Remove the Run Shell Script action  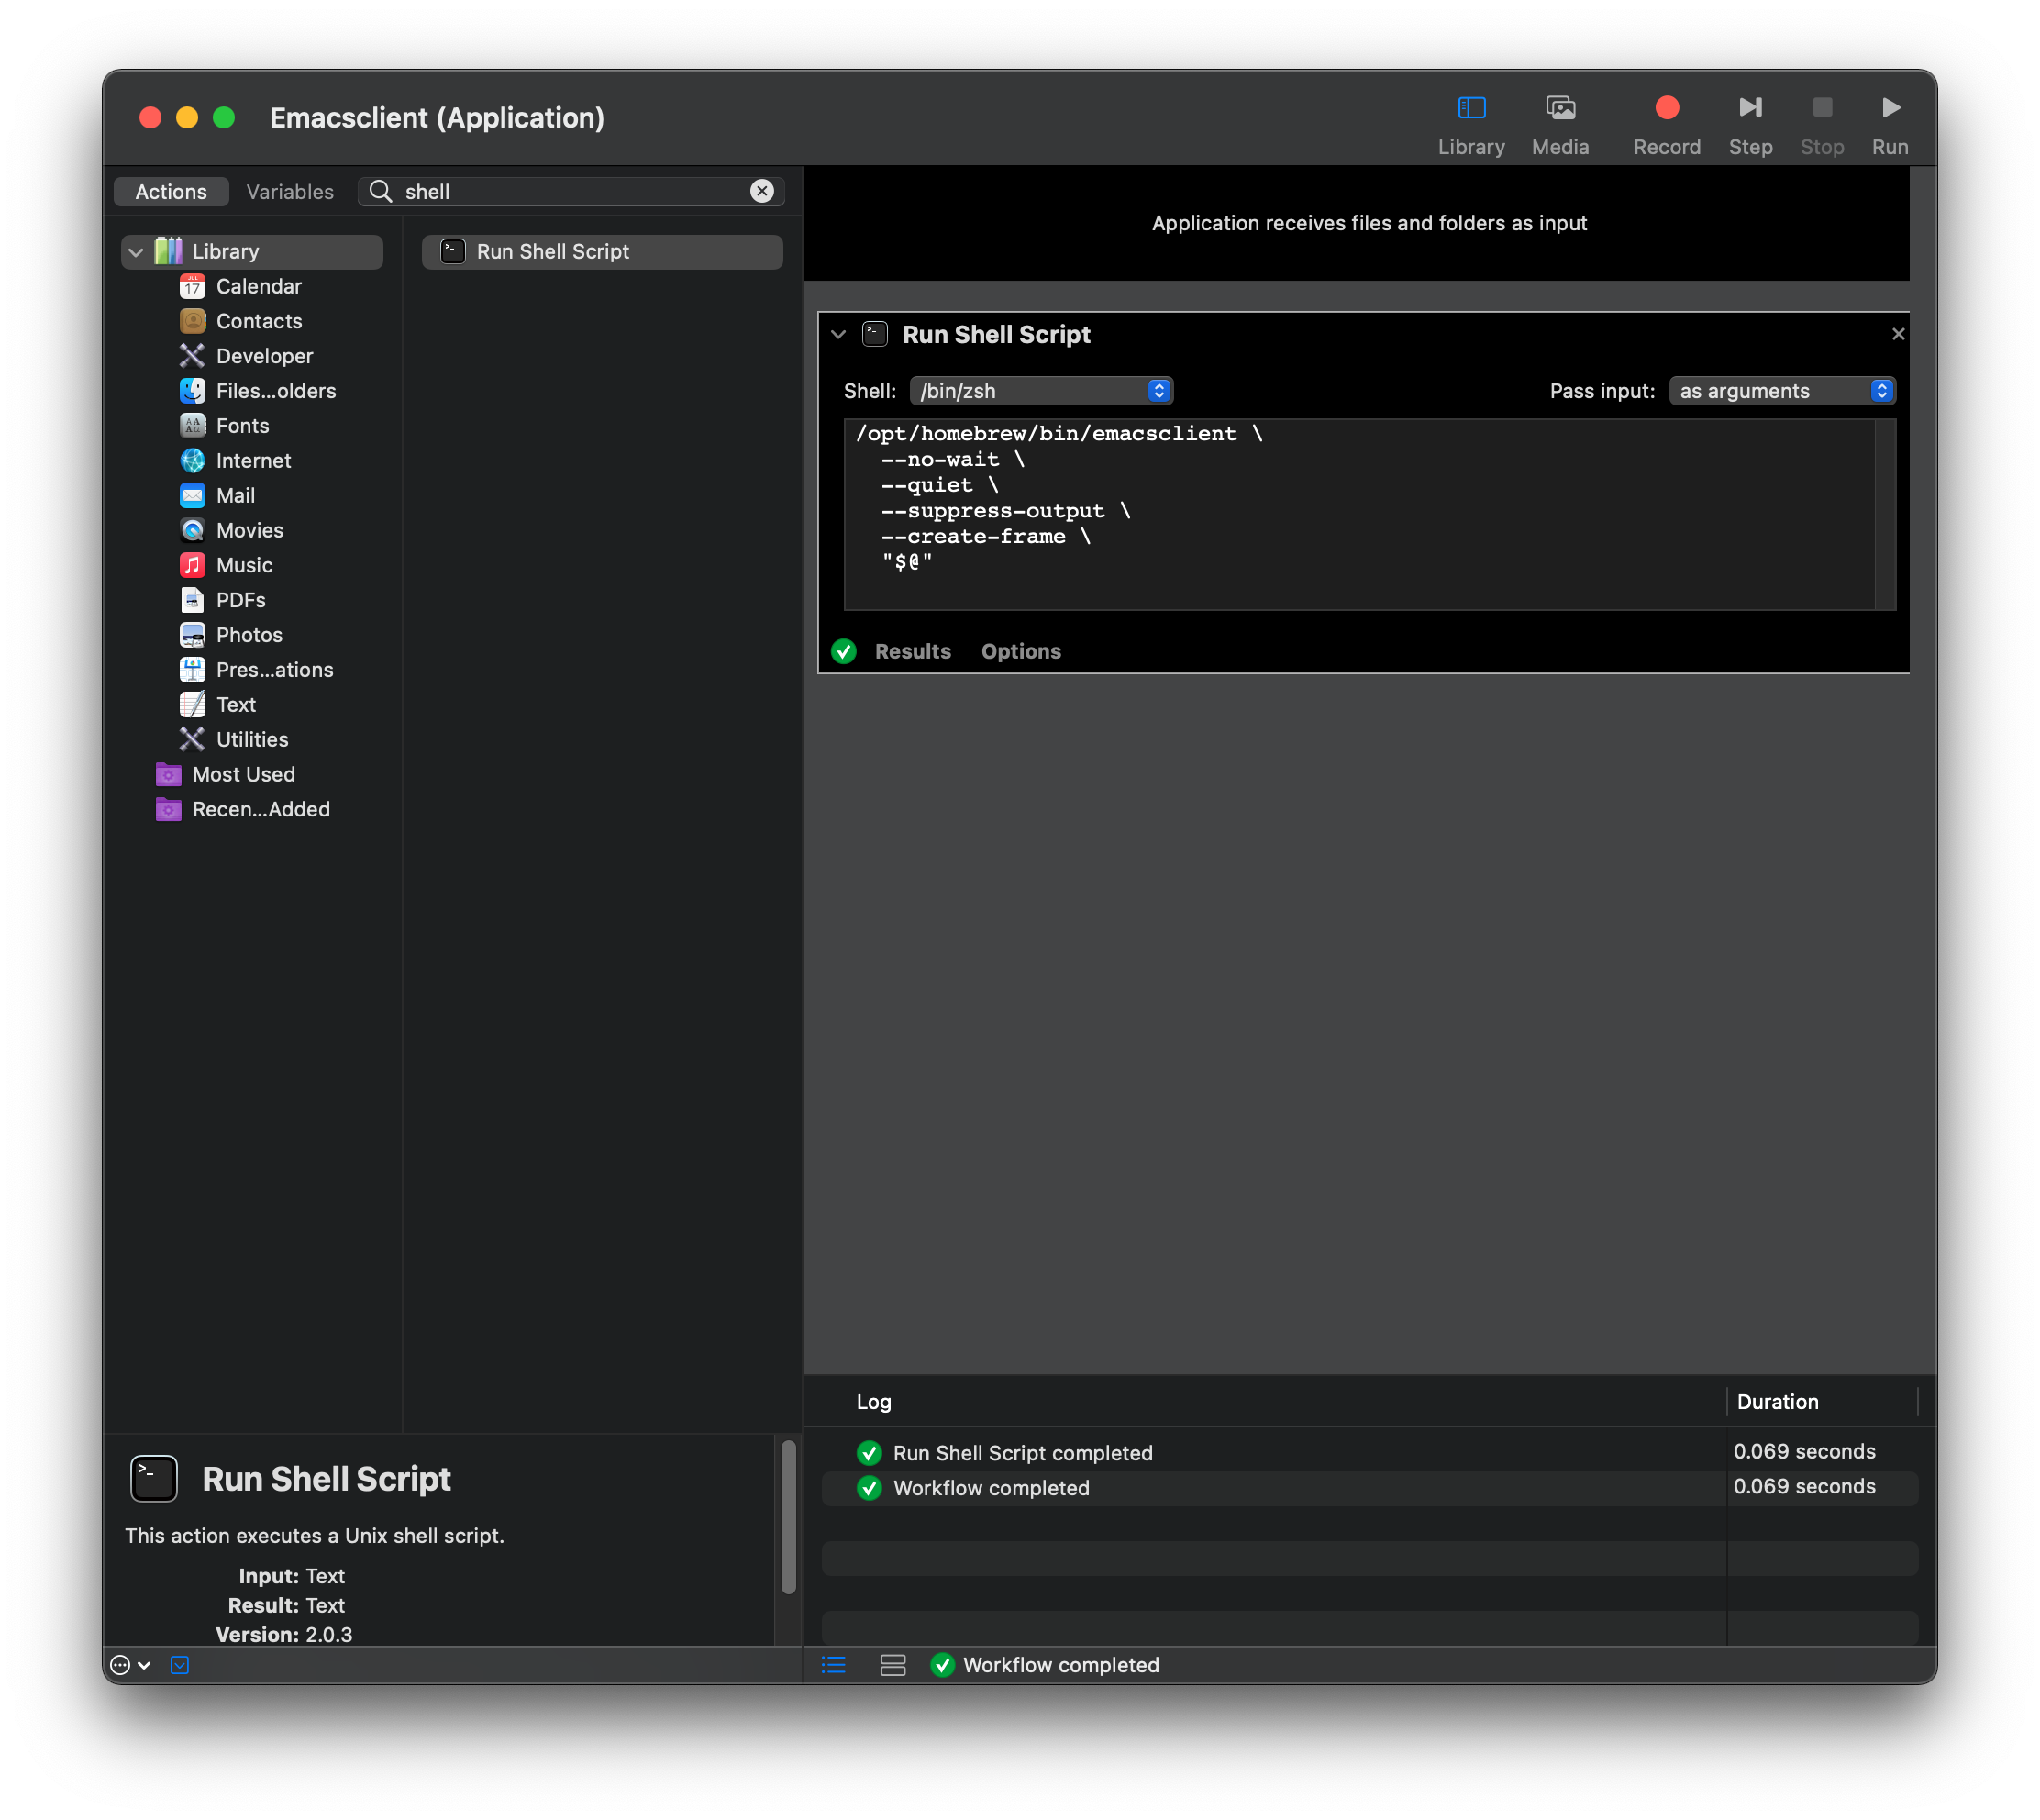point(1898,335)
